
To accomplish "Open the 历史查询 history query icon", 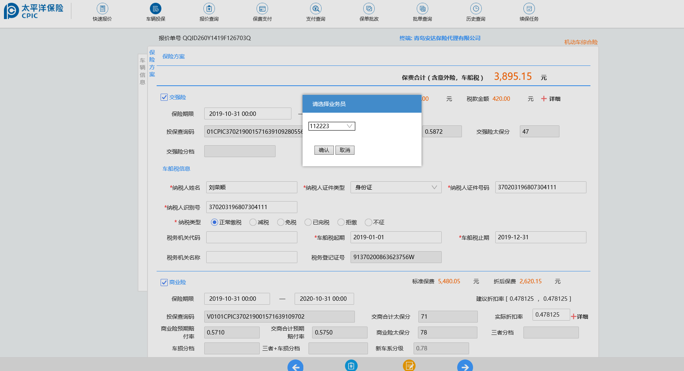I will pos(475,9).
